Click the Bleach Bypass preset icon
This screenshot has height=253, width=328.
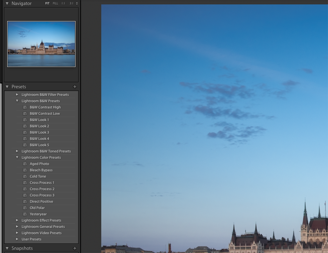coord(25,170)
